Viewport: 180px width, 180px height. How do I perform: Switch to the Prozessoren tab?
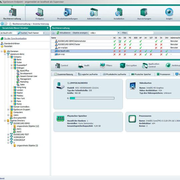[164, 74]
